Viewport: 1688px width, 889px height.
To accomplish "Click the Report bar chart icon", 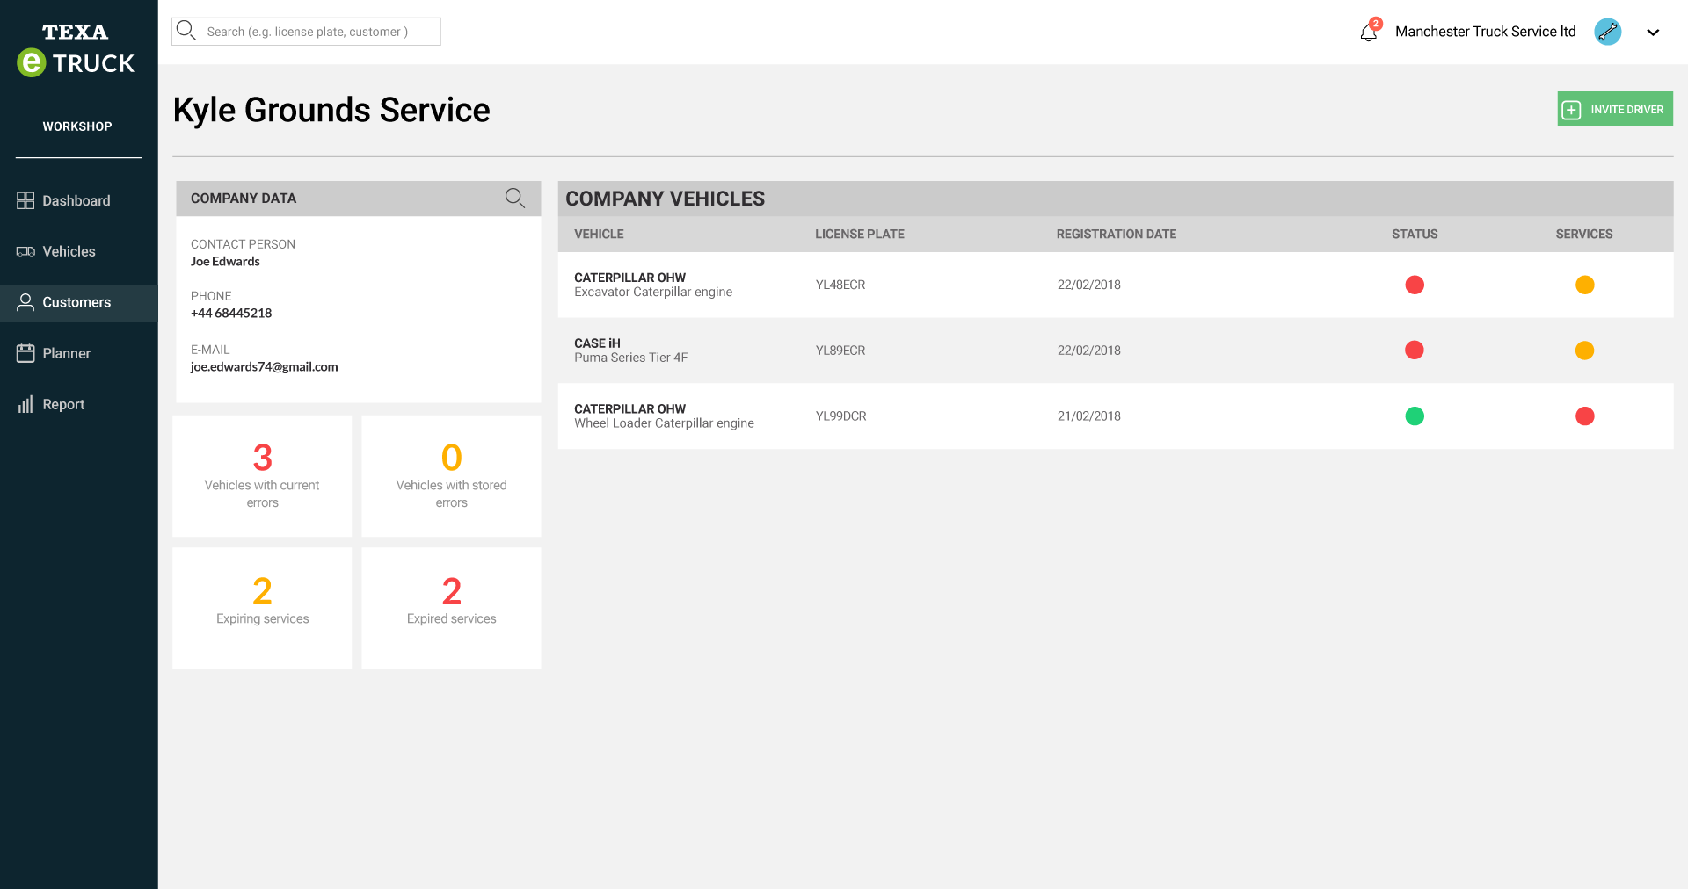I will [25, 404].
